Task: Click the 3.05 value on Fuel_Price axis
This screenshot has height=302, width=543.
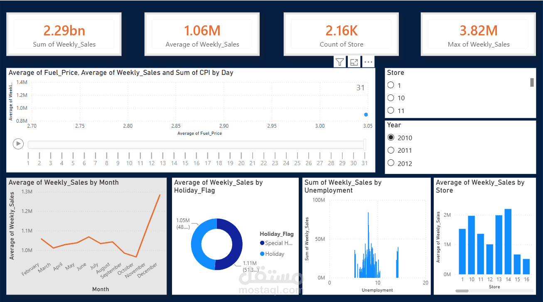Action: 368,126
